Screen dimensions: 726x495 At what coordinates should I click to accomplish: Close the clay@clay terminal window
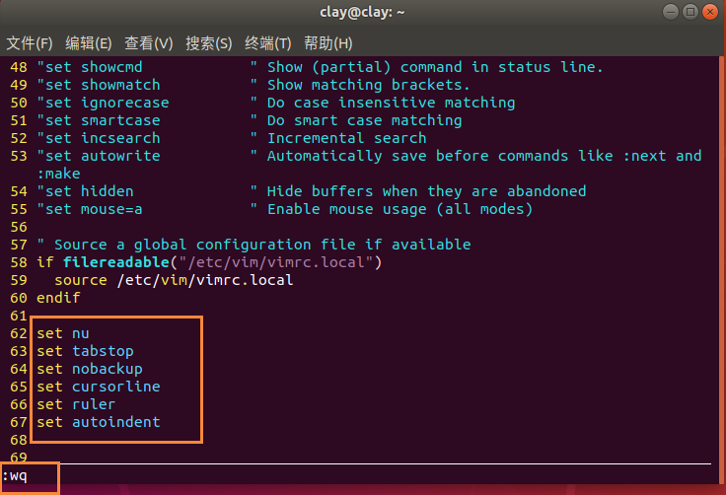(710, 12)
